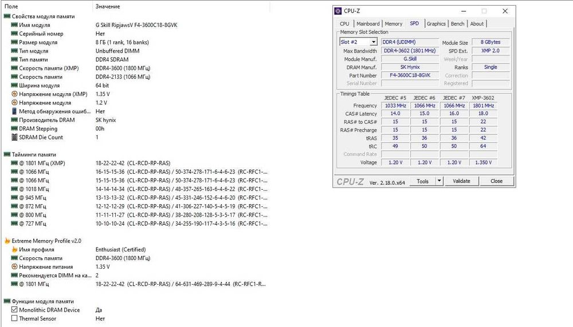Screen dimensions: 573x327
Task: Select the SPD tab
Action: 414,23
